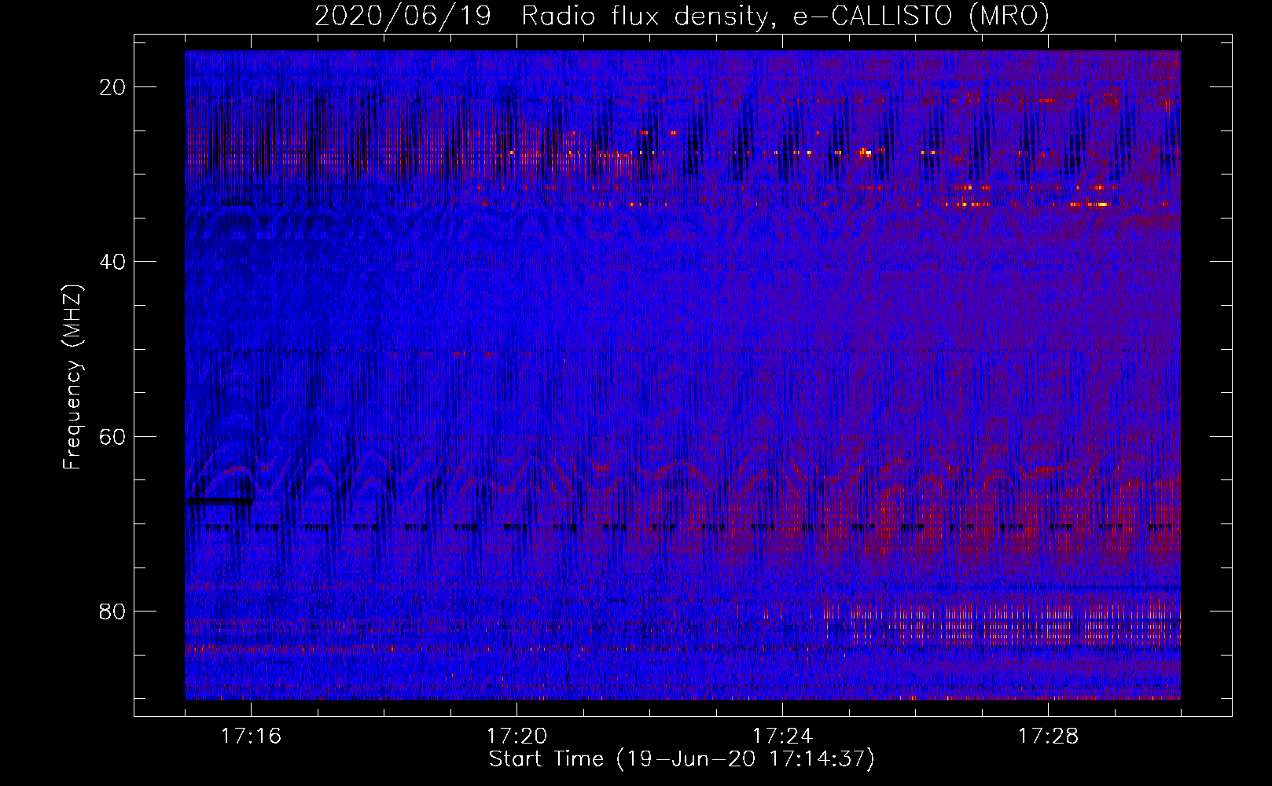Click the frequency tick label '40'

pos(113,262)
